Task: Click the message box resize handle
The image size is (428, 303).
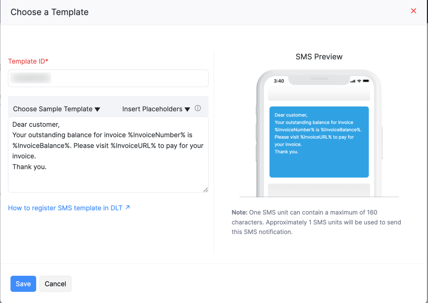Action: [206, 190]
